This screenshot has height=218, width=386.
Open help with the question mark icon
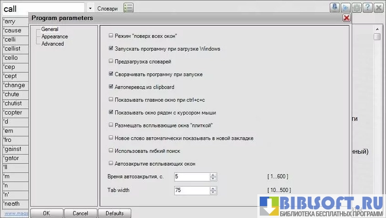point(366,8)
